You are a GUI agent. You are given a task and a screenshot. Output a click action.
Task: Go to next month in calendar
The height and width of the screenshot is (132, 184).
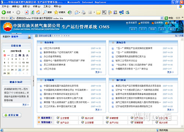point(29,51)
